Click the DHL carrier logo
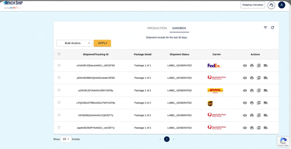Image resolution: width=291 pixels, height=149 pixels. pyautogui.click(x=215, y=91)
